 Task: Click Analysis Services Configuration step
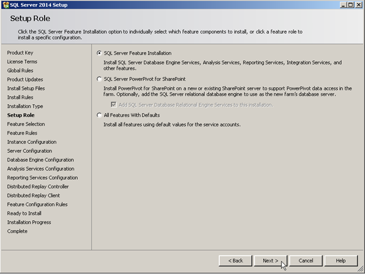point(41,169)
